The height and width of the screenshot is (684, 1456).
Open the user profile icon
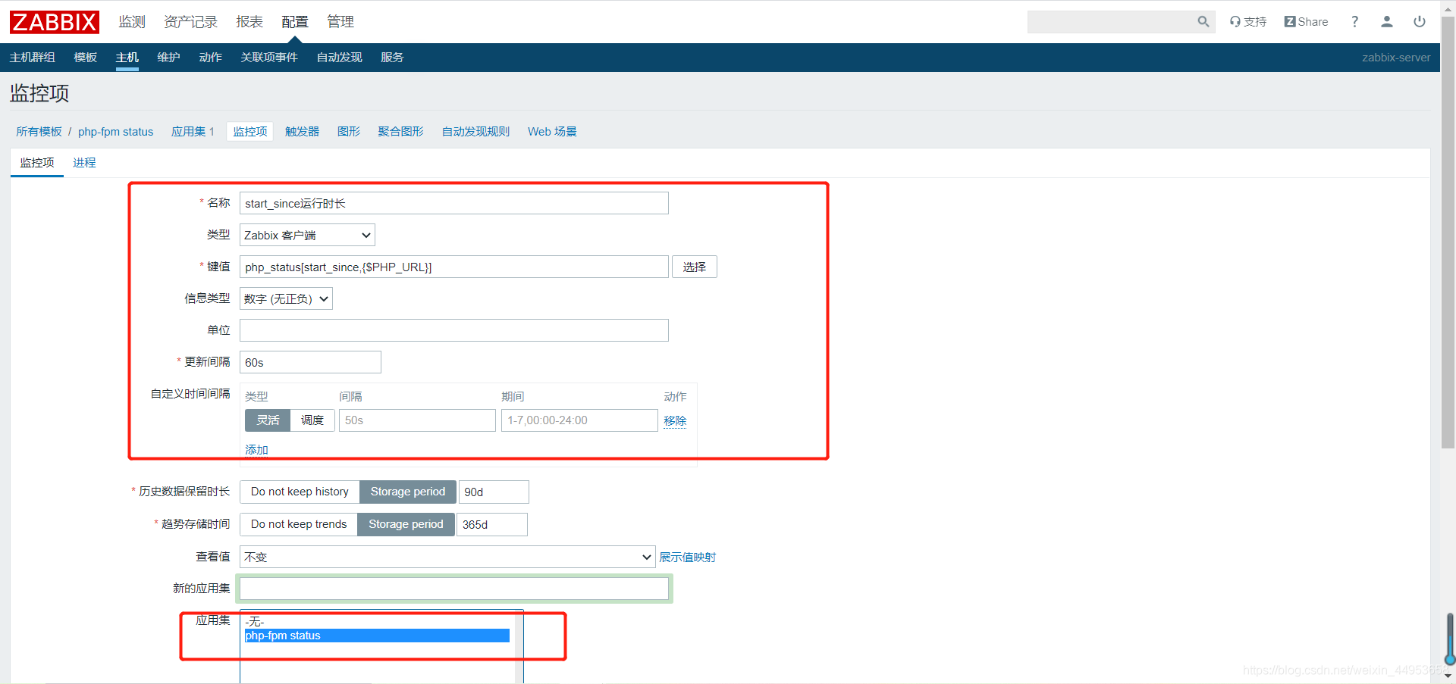1386,22
